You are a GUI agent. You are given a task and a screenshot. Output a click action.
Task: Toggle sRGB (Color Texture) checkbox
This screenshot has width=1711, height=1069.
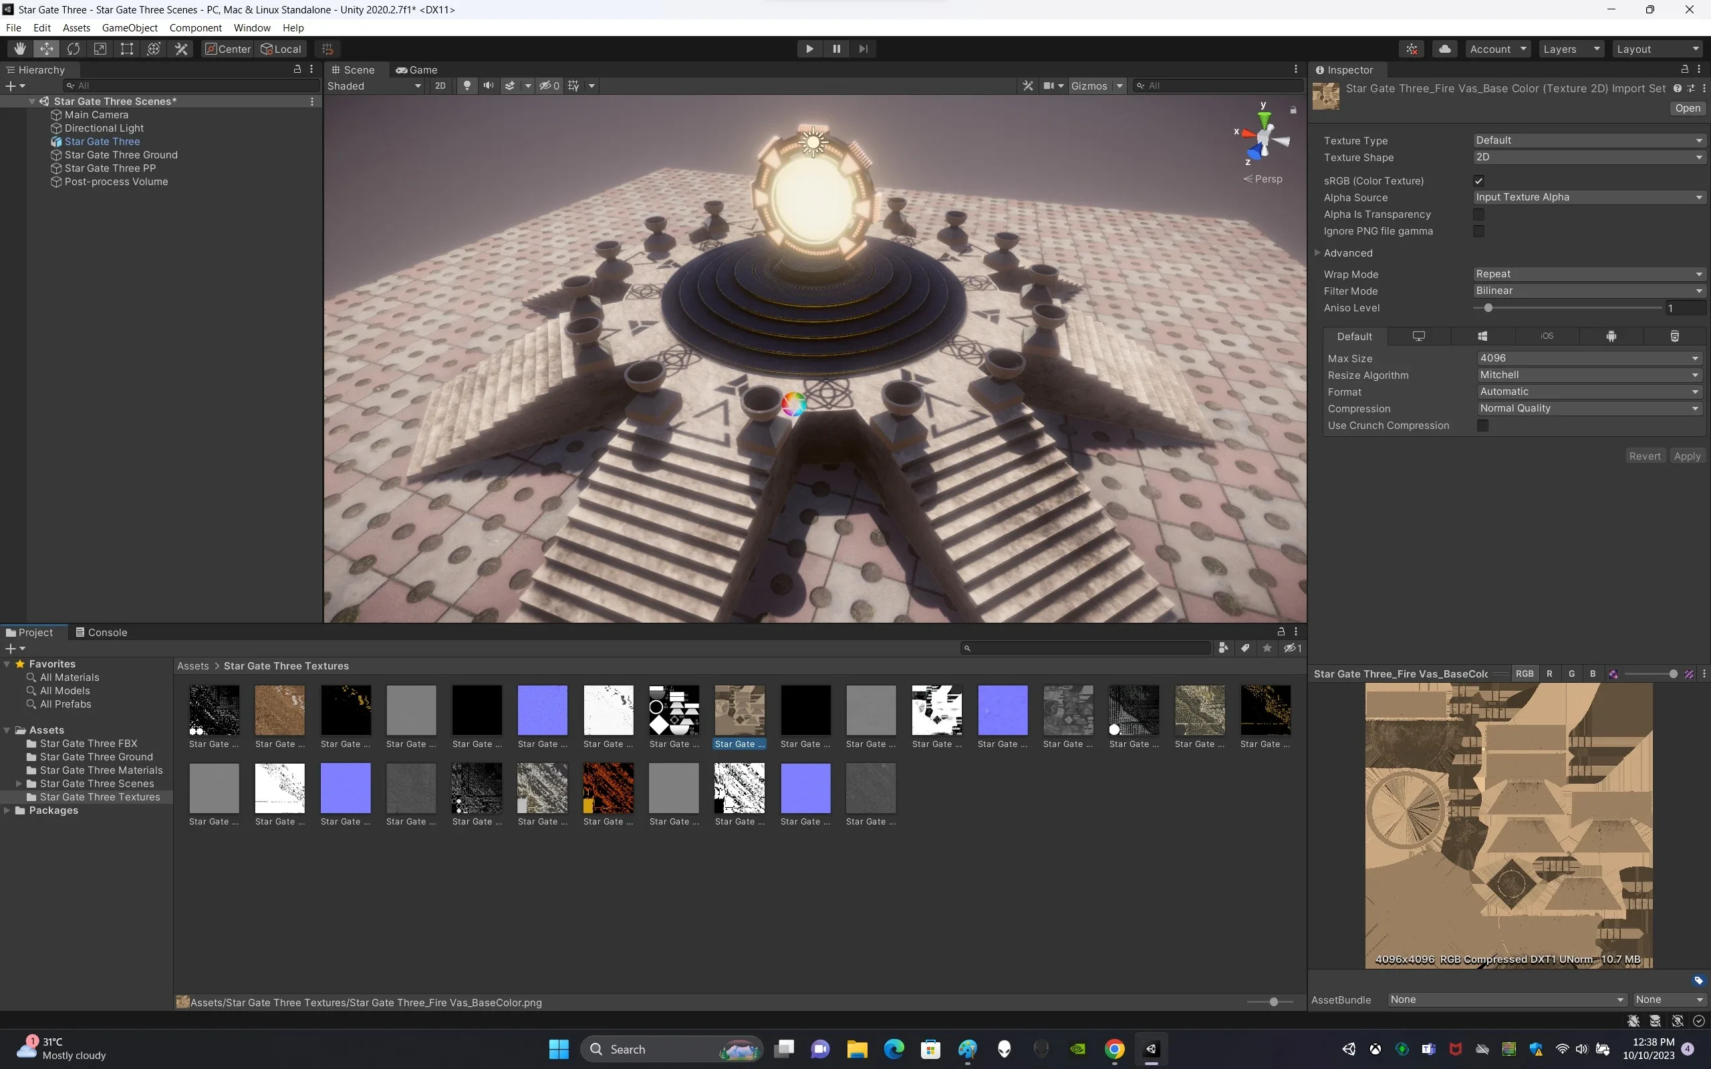point(1478,180)
